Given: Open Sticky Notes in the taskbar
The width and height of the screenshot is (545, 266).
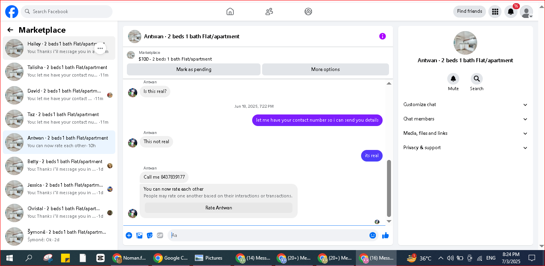Looking at the screenshot, I should pos(65,258).
